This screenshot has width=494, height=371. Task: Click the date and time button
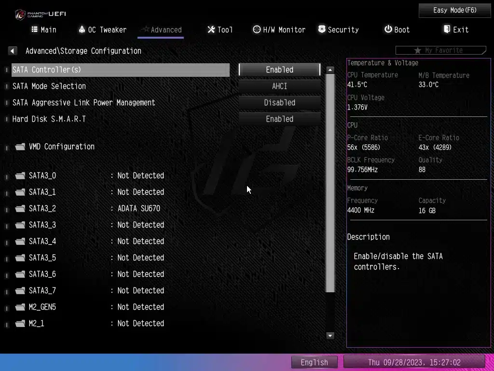pyautogui.click(x=414, y=362)
